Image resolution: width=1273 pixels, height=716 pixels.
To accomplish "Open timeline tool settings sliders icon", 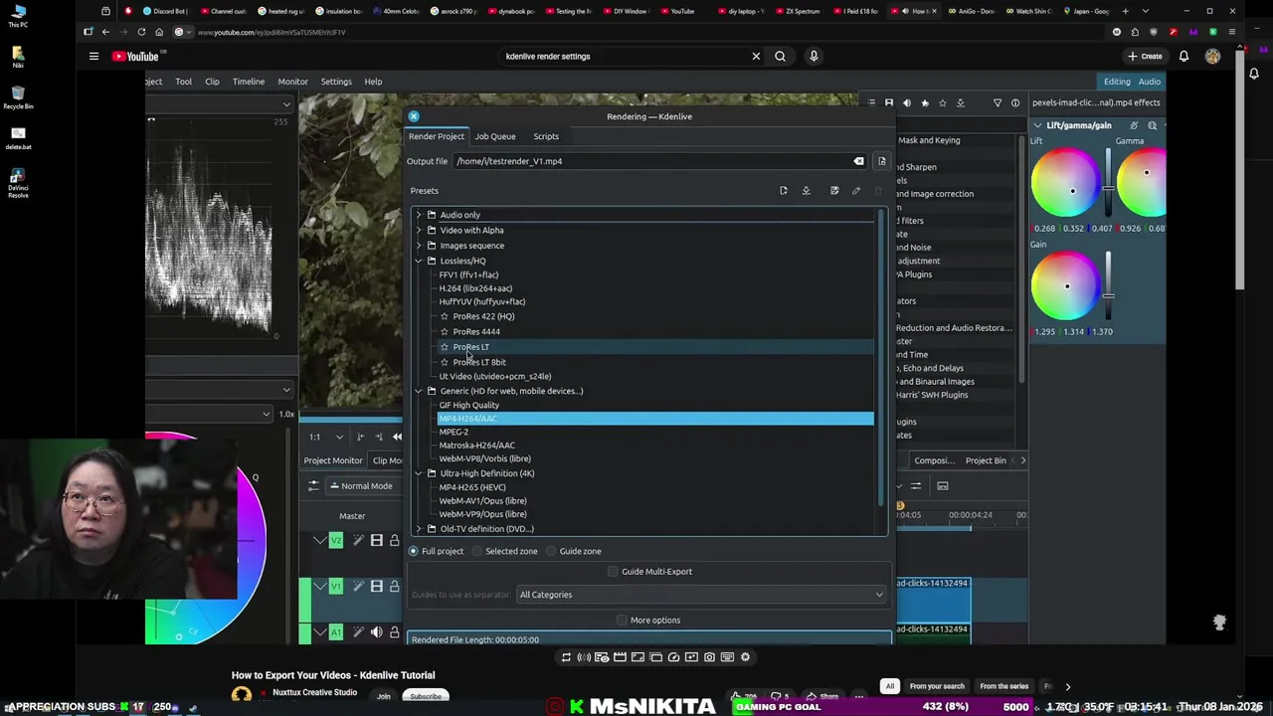I will 313,486.
